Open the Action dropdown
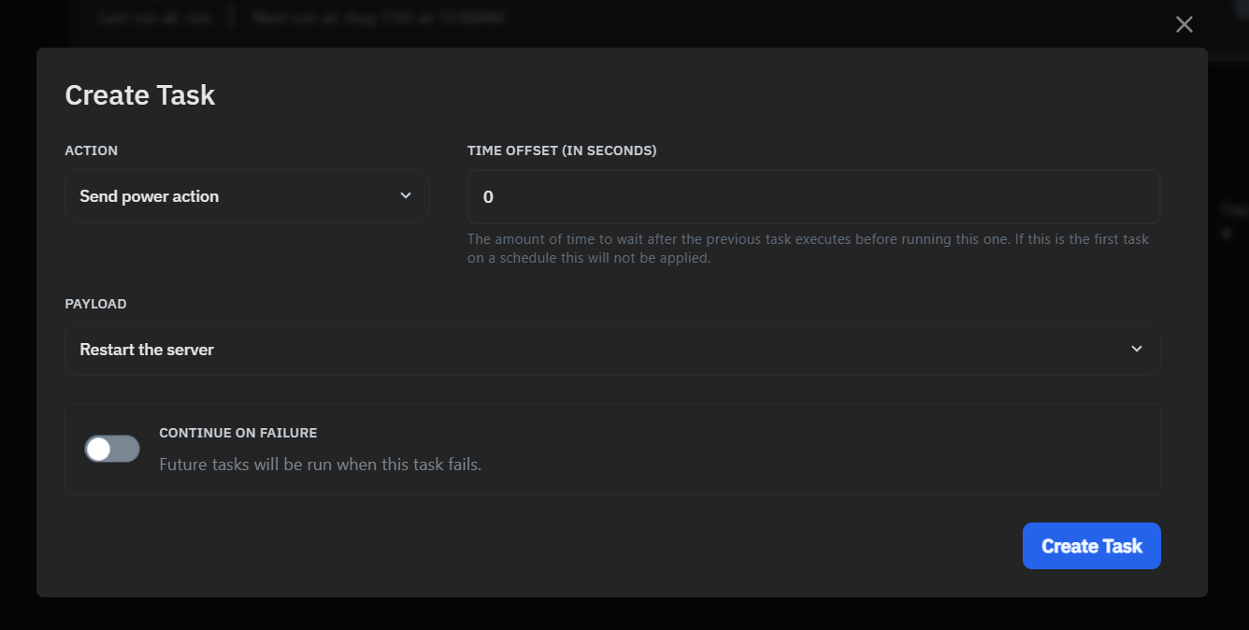 point(247,196)
